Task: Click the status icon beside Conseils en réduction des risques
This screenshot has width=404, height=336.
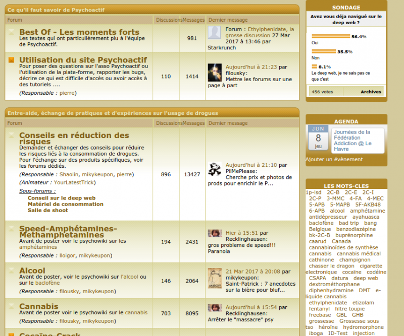Action: point(12,136)
